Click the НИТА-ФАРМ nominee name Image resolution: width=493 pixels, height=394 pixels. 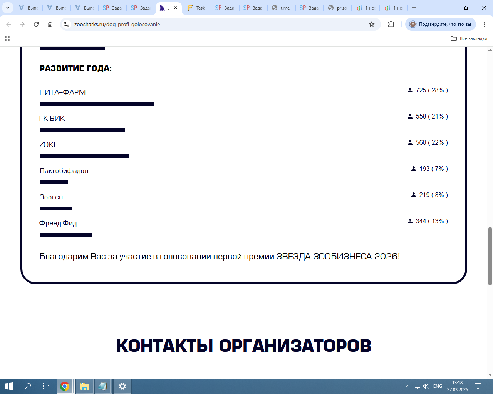pos(62,92)
